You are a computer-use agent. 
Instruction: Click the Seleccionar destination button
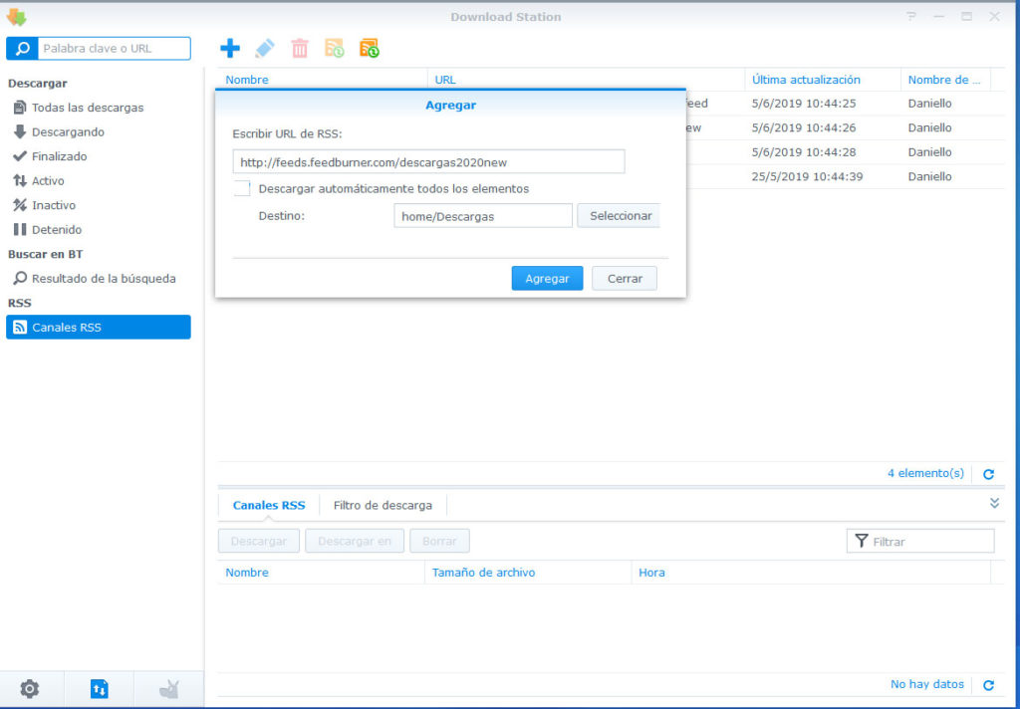pos(619,216)
